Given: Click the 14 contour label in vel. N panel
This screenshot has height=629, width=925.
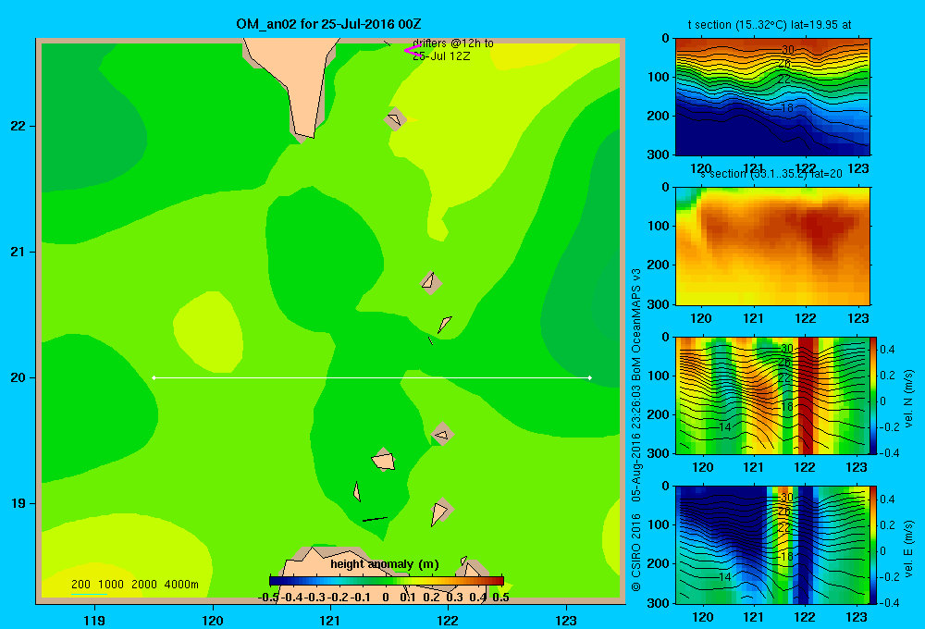Looking at the screenshot, I should click(x=725, y=427).
